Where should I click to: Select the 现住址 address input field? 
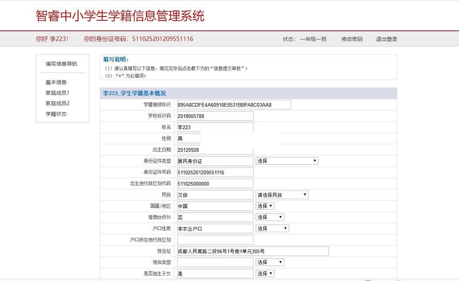[252, 251]
